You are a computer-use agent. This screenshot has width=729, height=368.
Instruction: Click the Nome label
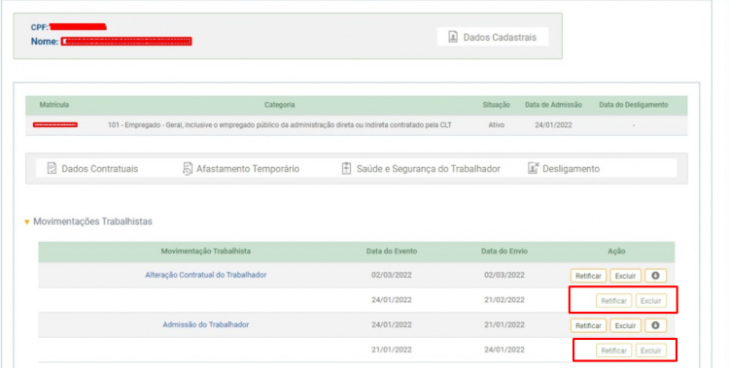(x=45, y=42)
